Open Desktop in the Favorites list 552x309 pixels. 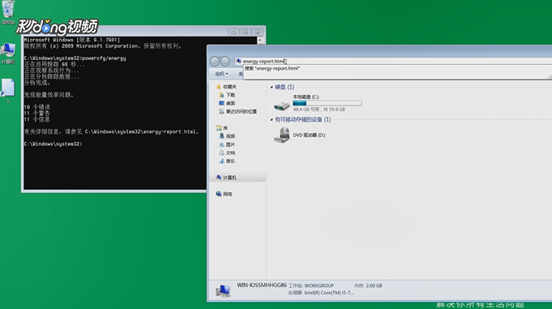(x=227, y=103)
